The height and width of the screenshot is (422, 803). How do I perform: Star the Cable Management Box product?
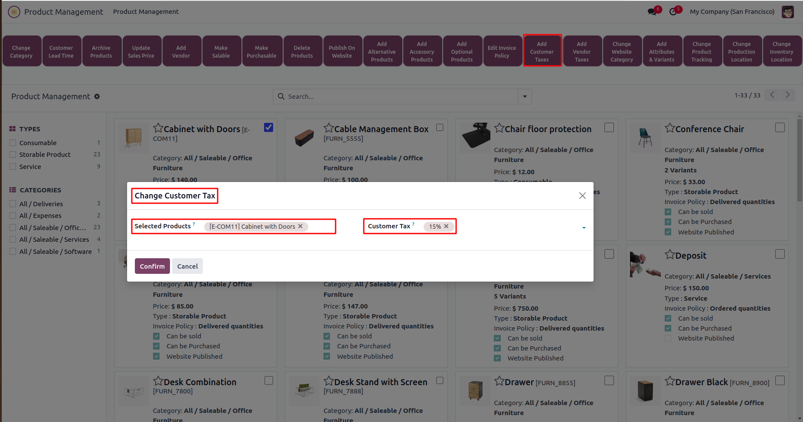329,128
